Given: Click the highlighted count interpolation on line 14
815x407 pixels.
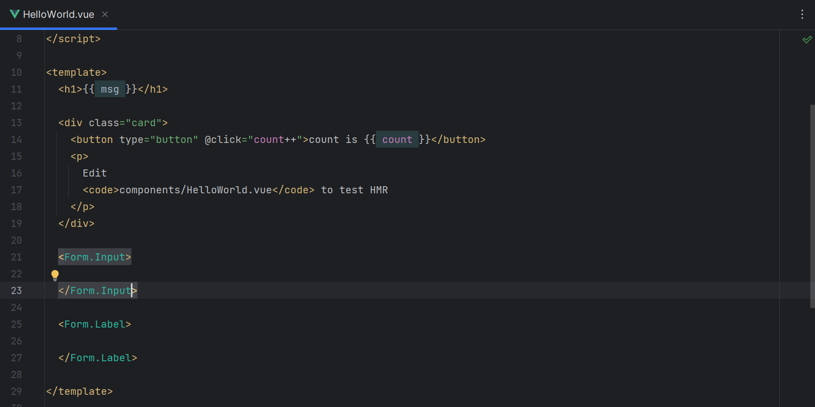Looking at the screenshot, I should (397, 139).
